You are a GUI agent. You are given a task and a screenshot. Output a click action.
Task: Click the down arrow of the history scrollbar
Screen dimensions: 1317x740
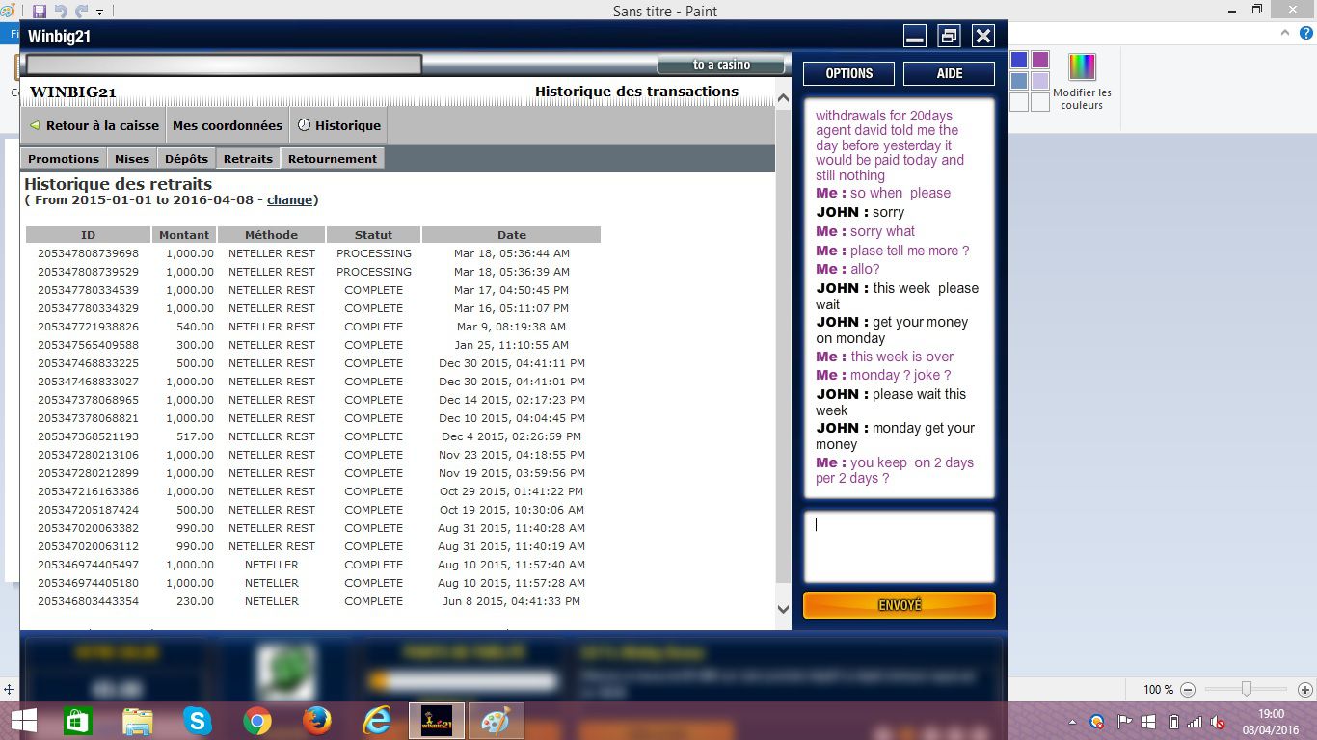[783, 609]
